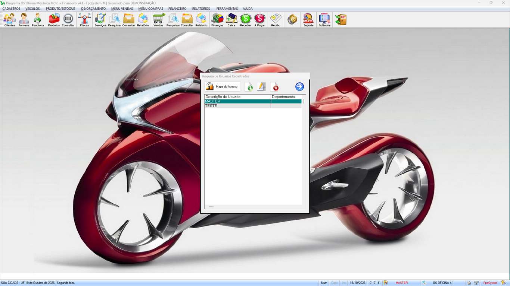
Task: Click Pesquisar icon next to Serviços
Action: (x=115, y=20)
